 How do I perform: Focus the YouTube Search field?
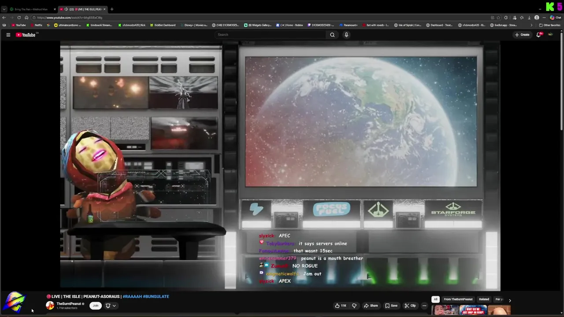coord(271,35)
